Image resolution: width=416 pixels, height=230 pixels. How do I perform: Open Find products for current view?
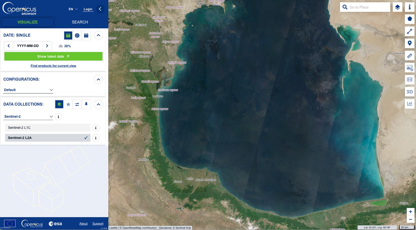tap(53, 66)
